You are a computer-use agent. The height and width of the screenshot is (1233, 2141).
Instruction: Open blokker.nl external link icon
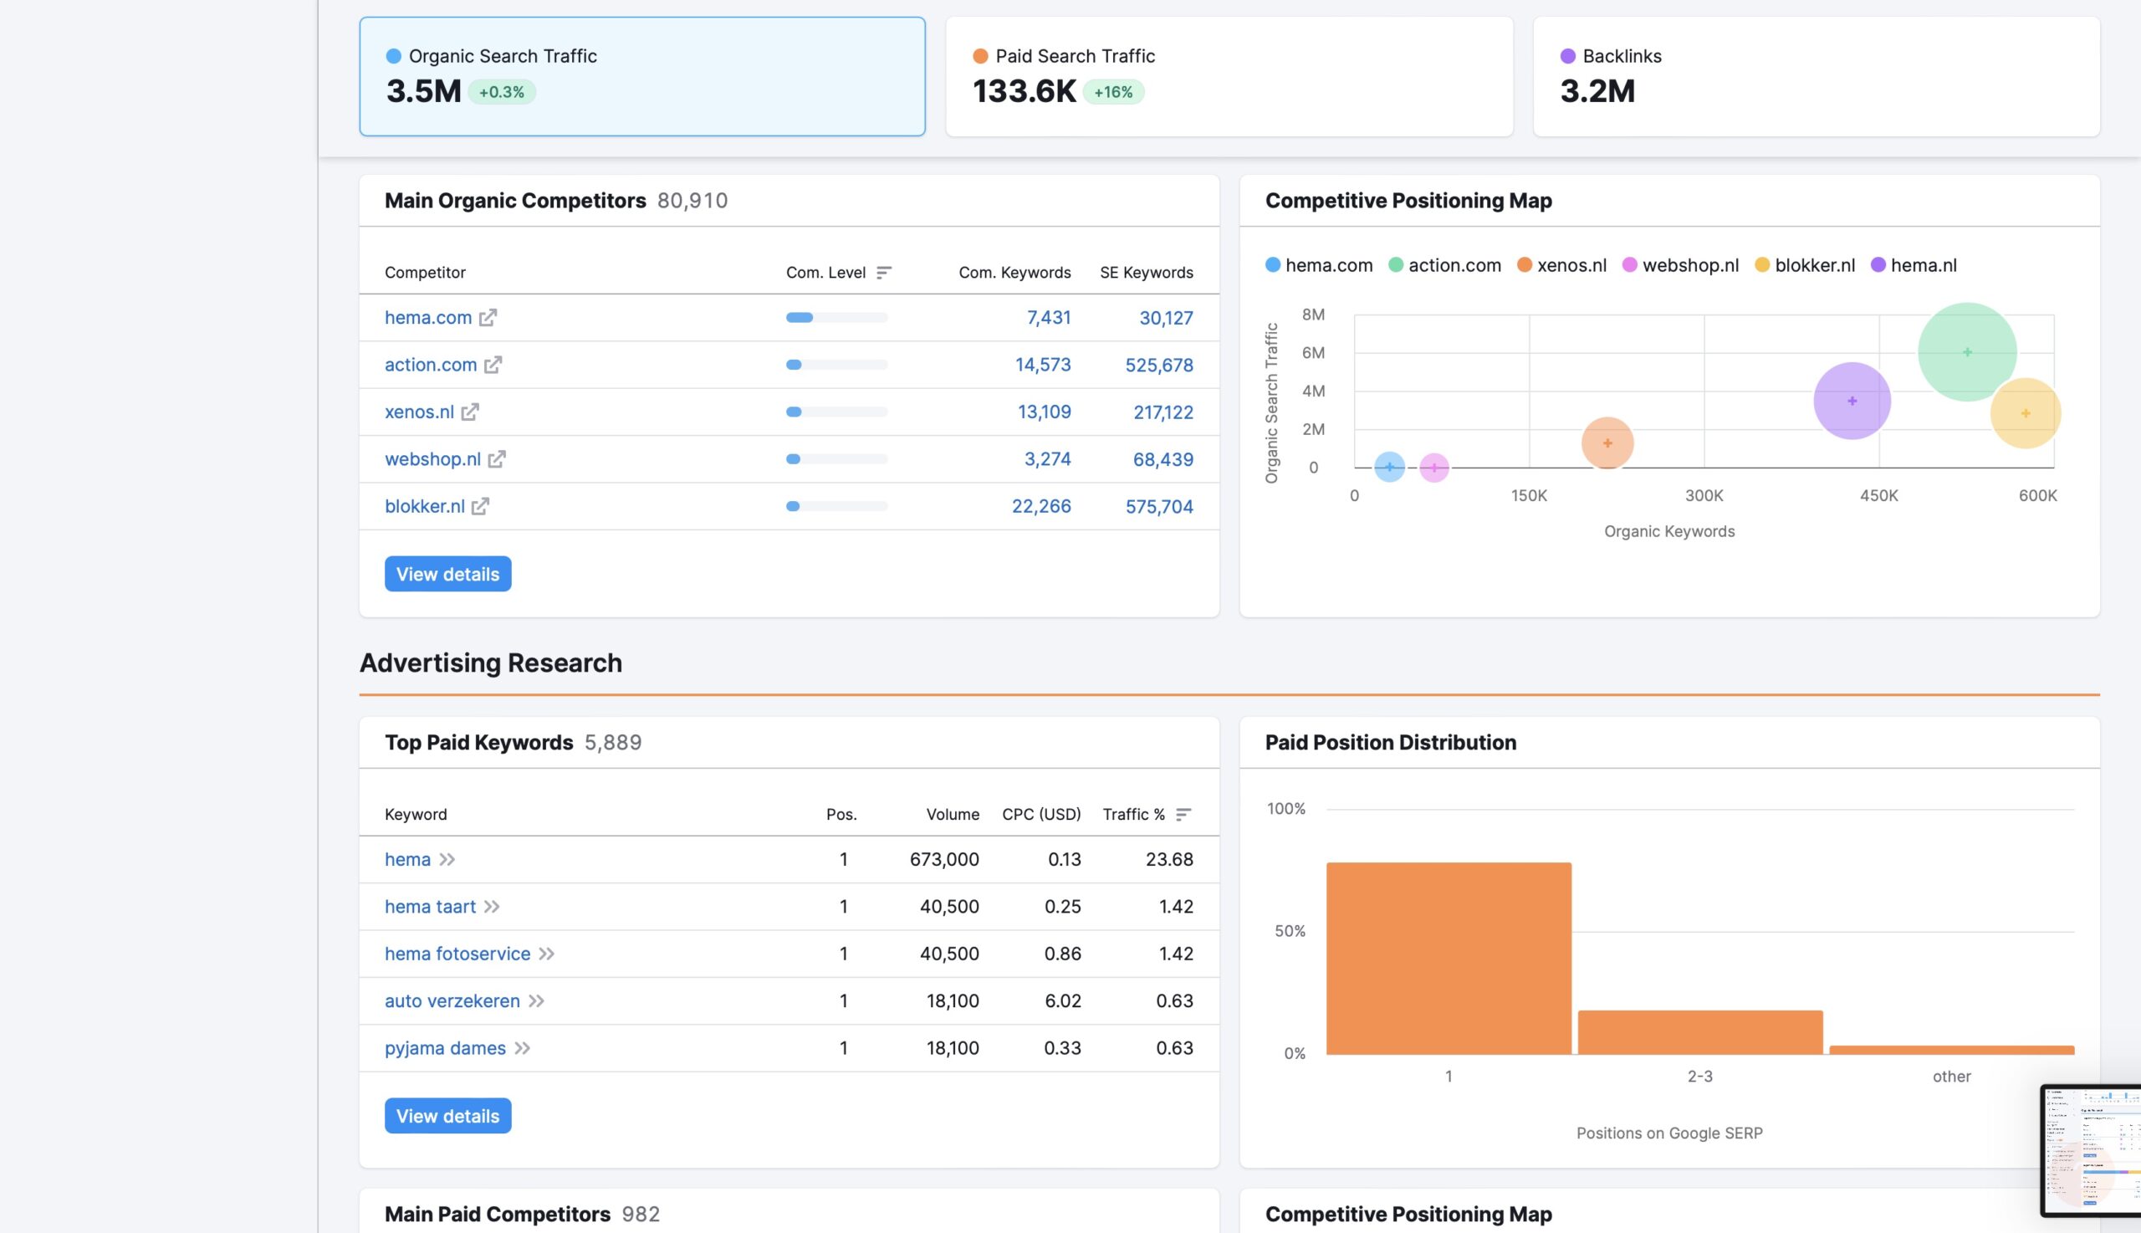point(480,506)
